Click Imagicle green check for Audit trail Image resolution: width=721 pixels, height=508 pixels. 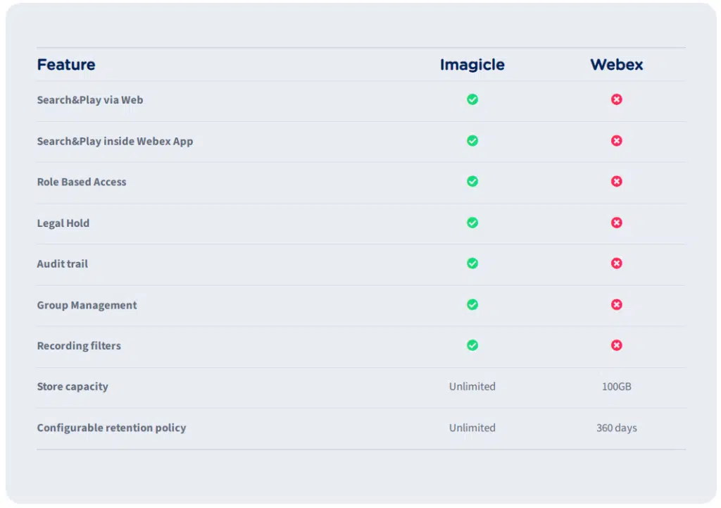472,264
